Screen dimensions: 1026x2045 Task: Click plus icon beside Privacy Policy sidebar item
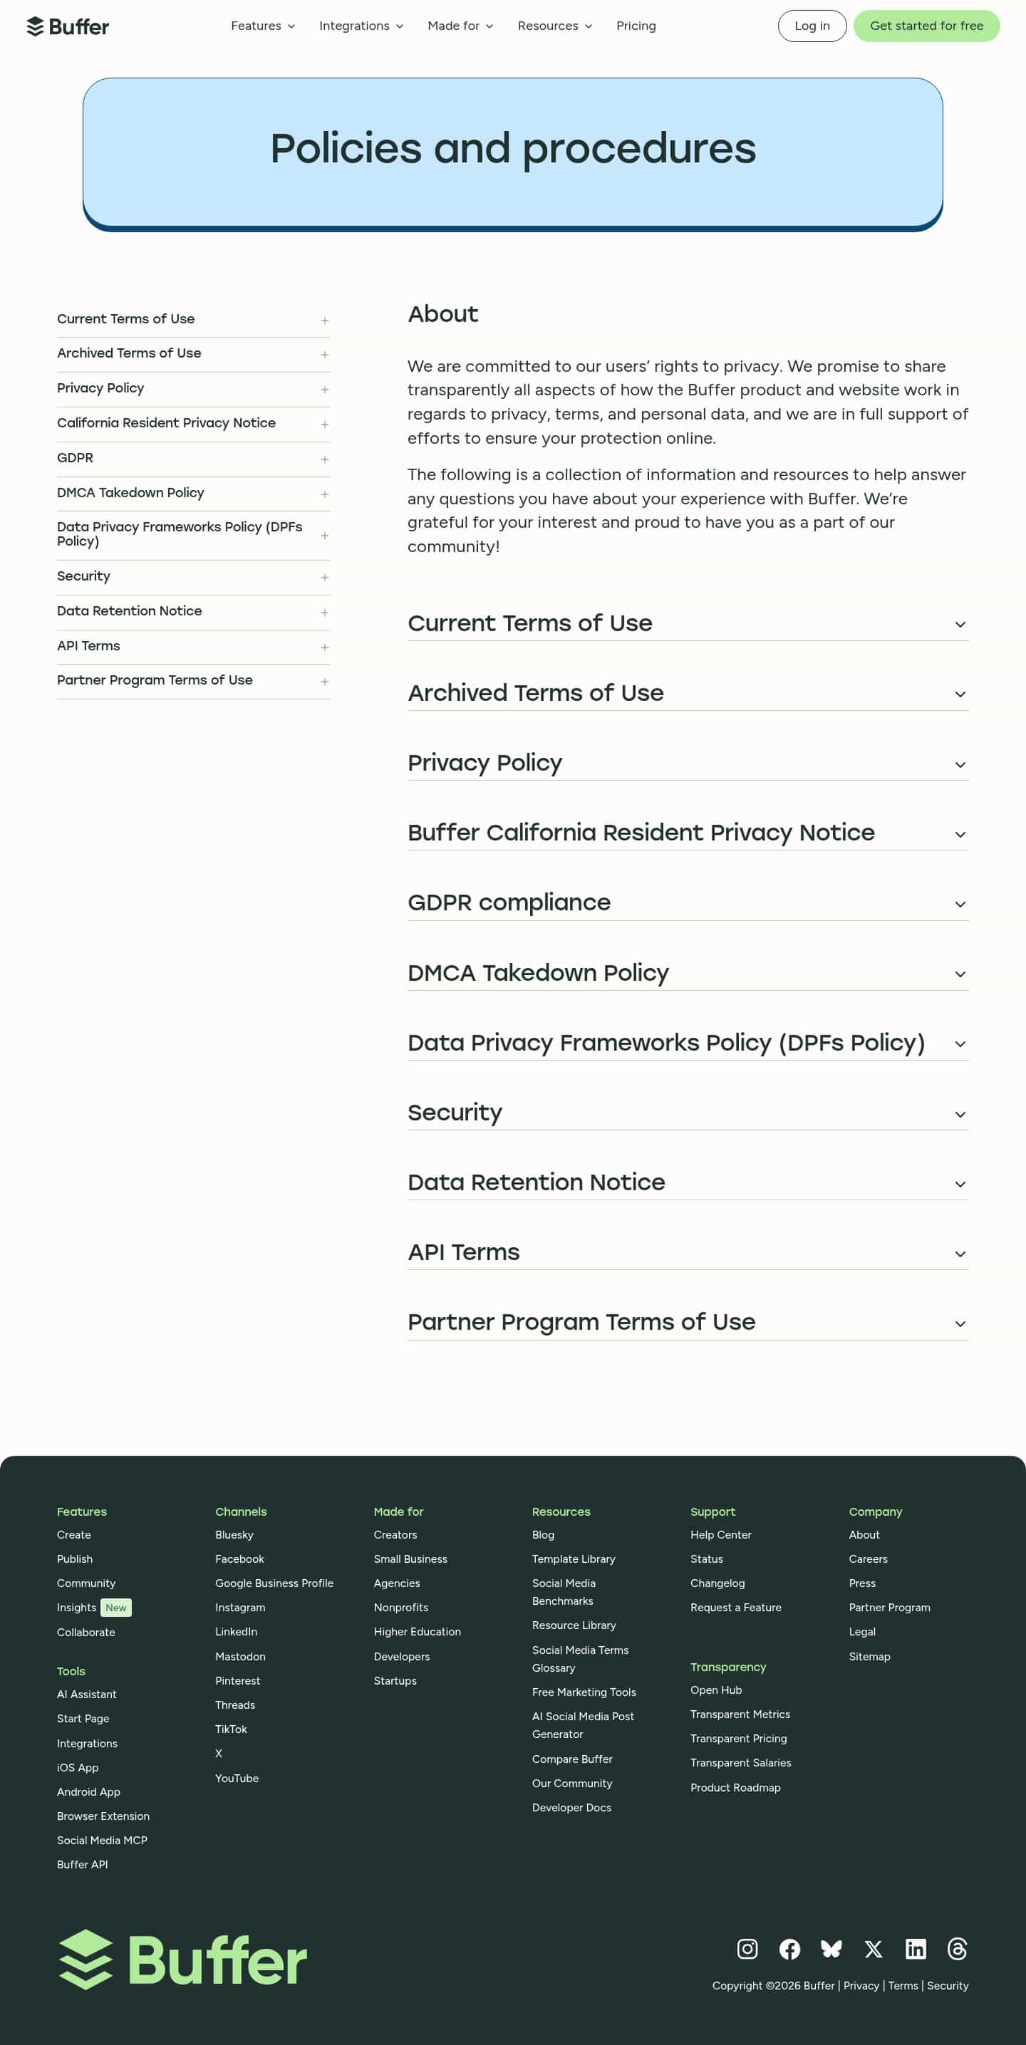click(x=325, y=390)
